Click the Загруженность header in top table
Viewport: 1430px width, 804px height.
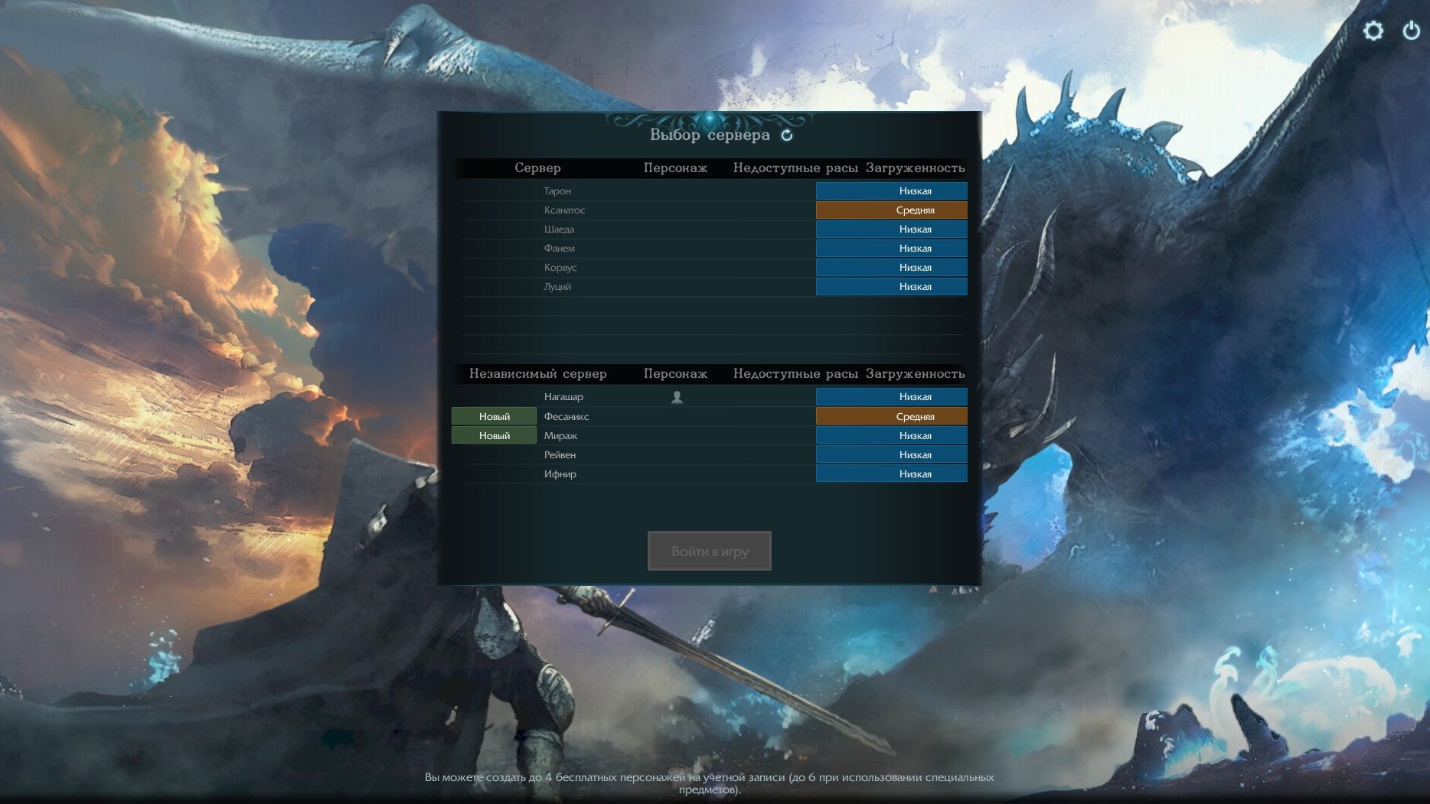coord(915,168)
